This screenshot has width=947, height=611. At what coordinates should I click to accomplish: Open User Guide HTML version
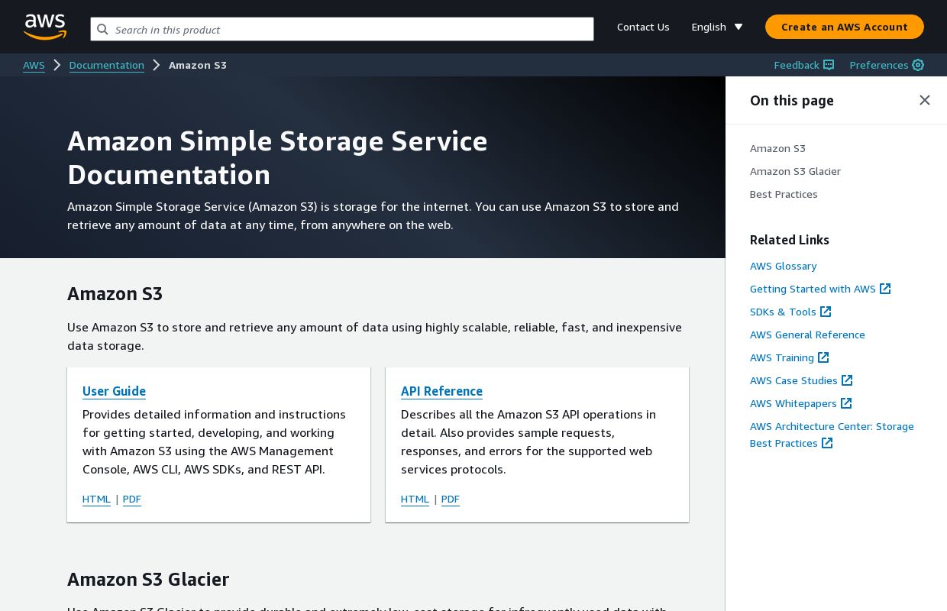coord(96,499)
